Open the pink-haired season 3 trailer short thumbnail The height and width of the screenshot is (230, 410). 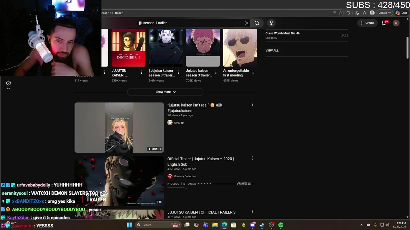[x=203, y=48]
